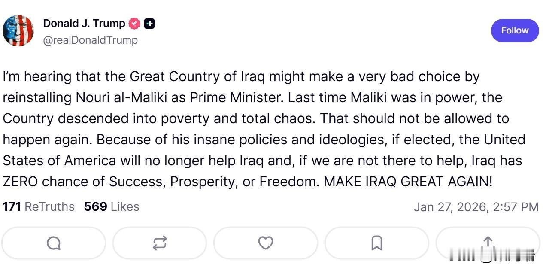Click the black plus badge next to the name
This screenshot has height=270, width=543.
149,24
